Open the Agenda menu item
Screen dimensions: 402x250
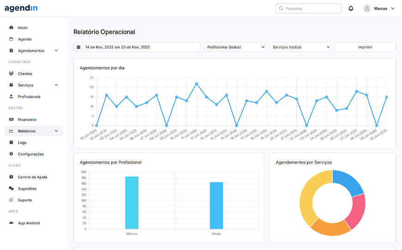(24, 39)
